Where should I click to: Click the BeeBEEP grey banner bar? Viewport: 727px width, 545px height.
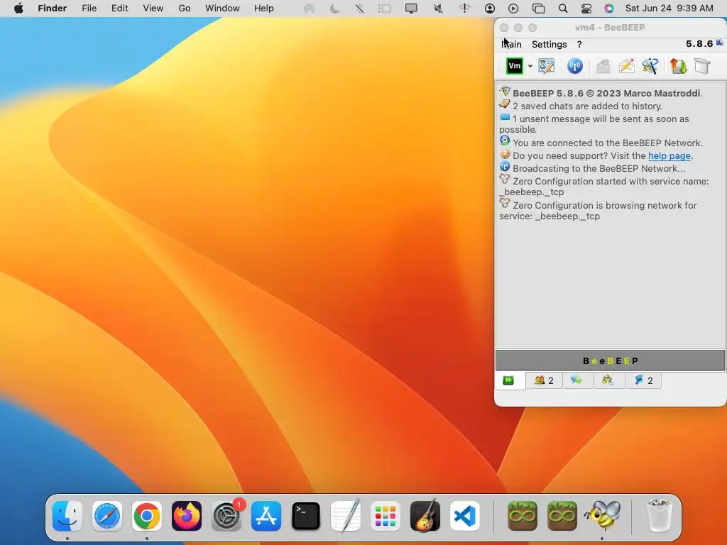click(610, 360)
